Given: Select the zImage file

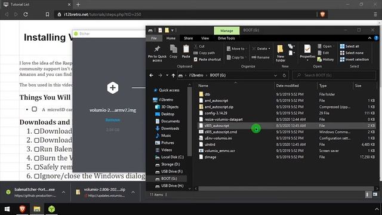Looking at the screenshot, I should (x=210, y=157).
